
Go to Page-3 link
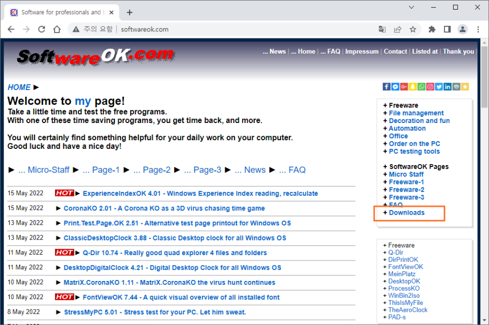(202, 170)
